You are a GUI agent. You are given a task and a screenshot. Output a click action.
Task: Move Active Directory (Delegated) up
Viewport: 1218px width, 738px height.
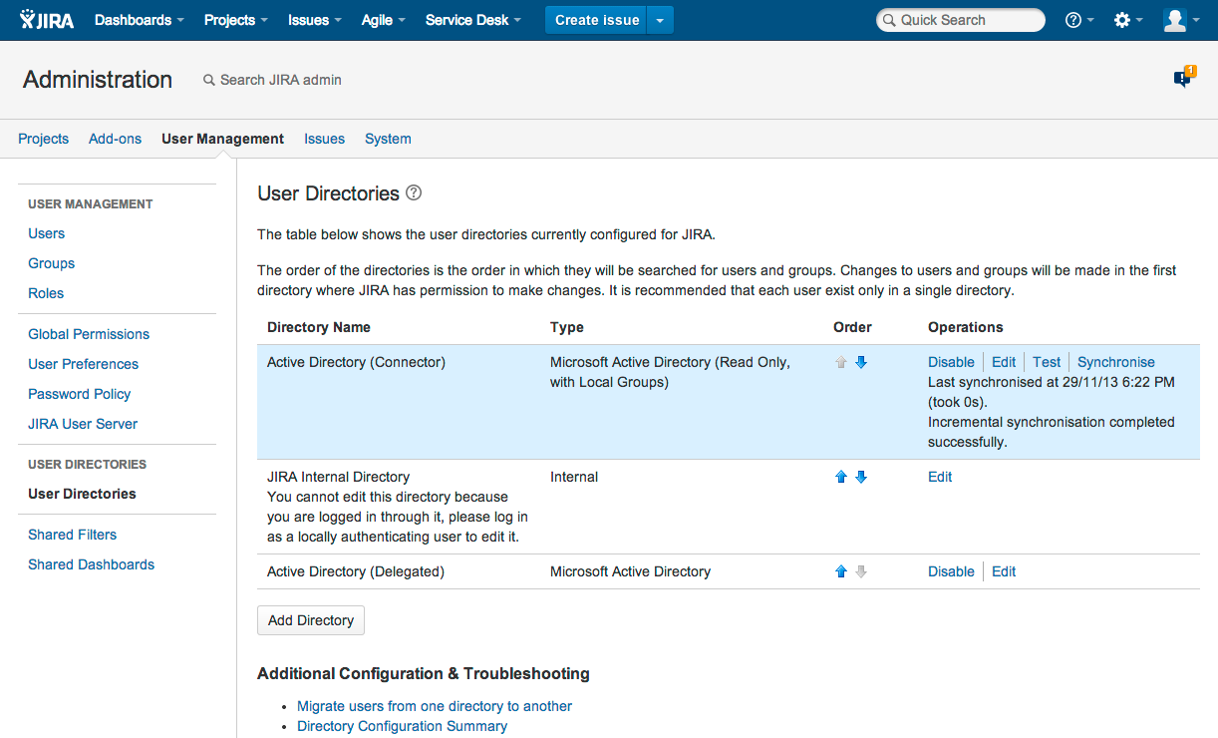[x=841, y=572]
